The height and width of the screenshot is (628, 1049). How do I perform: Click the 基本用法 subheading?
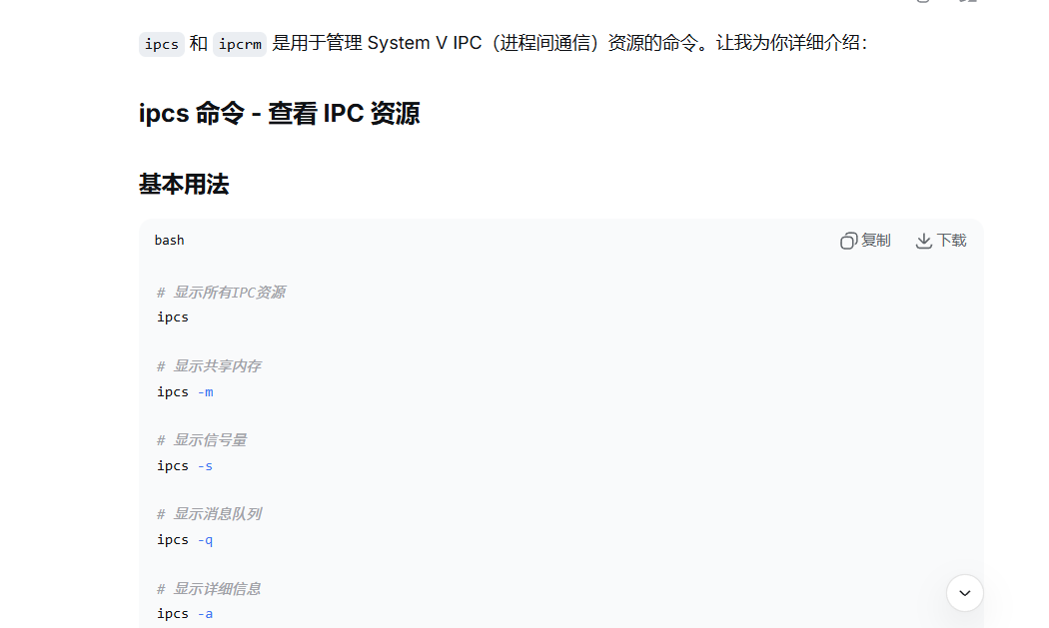coord(184,184)
